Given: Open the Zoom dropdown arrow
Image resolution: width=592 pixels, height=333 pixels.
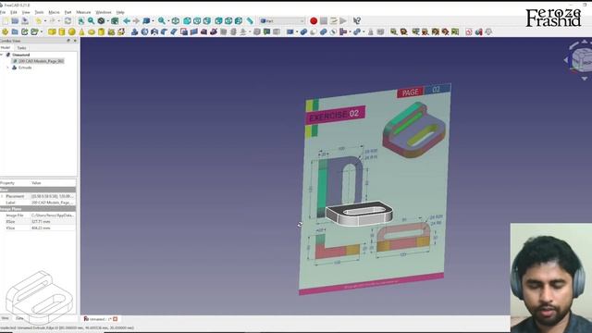Looking at the screenshot, I should tap(168, 21).
